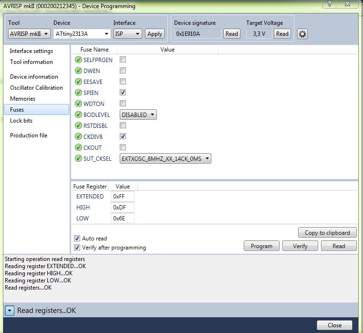363x333 pixels.
Task: Toggle Verify after programming checkbox
Action: point(77,248)
